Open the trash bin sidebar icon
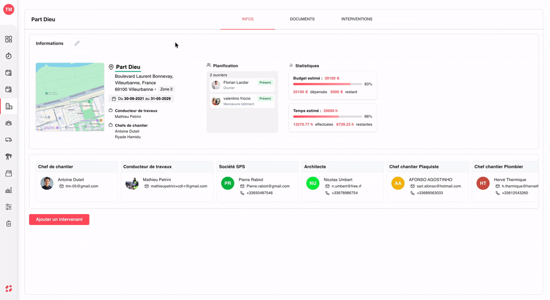The image size is (550, 300). 9,224
